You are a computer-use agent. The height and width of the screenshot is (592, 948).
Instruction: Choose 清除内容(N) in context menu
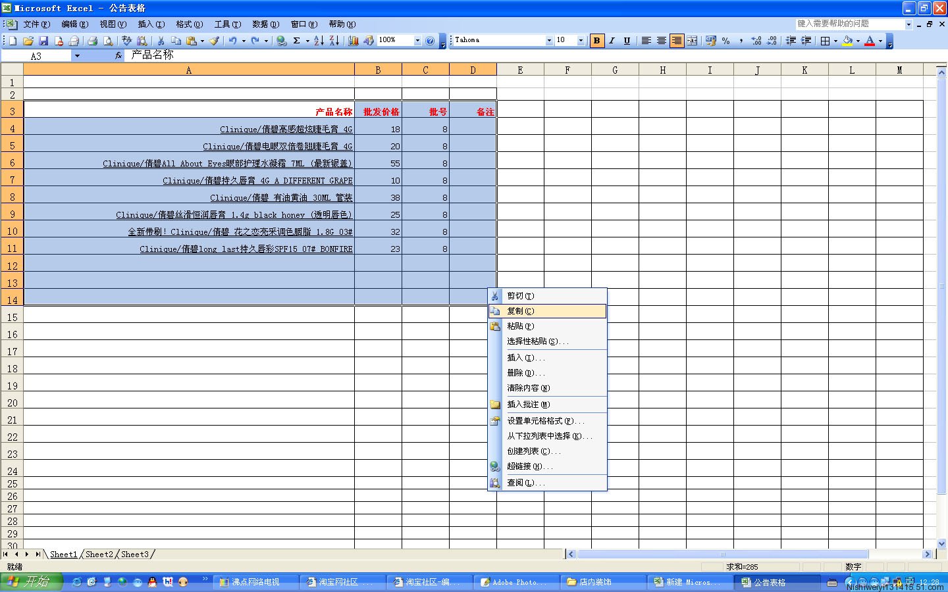click(x=547, y=388)
